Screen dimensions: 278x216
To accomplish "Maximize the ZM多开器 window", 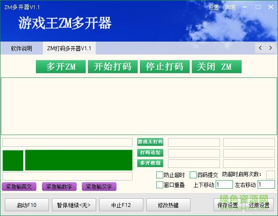I will click(258, 7).
